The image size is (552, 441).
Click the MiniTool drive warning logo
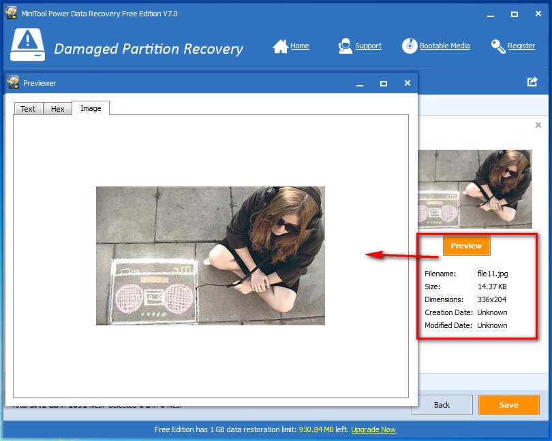[28, 46]
